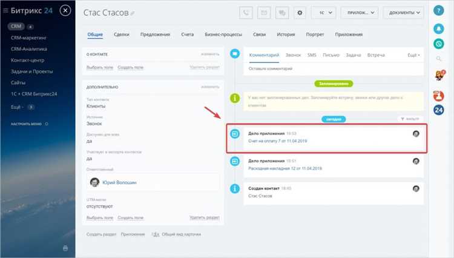Image resolution: width=454 pixels, height=258 pixels.
Task: Expand the ДОКУМЕНТЫ dropdown
Action: point(403,13)
